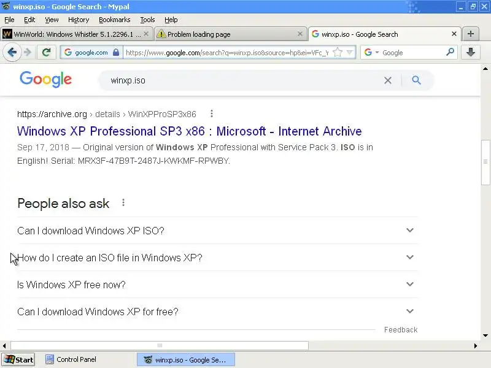Viewport: 491px width, 368px height.
Task: Switch to Control Panel in the taskbar
Action: click(71, 359)
